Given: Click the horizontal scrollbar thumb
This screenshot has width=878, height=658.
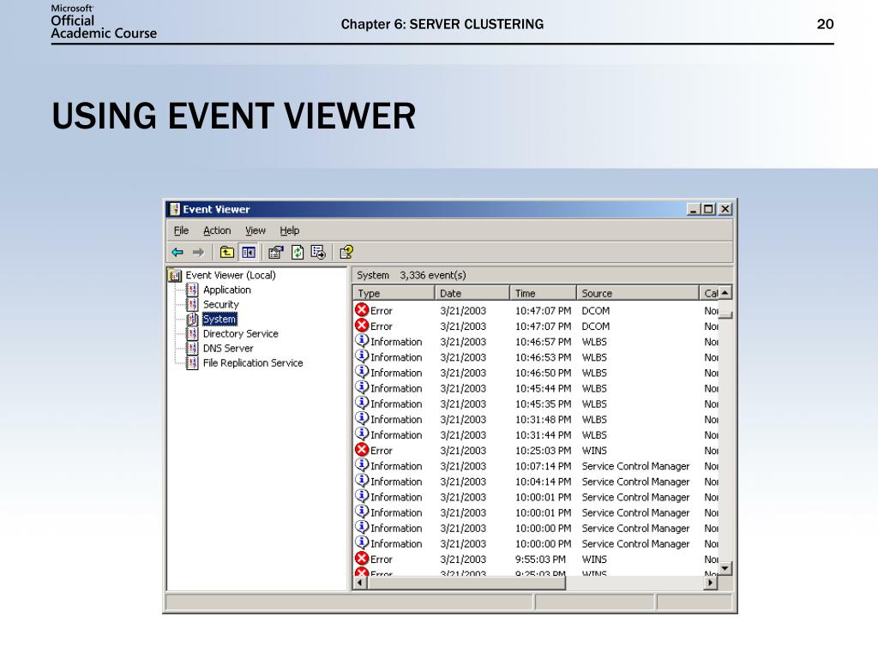Looking at the screenshot, I should [x=466, y=583].
